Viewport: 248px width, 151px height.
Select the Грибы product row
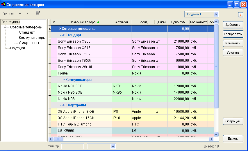(x=132, y=73)
